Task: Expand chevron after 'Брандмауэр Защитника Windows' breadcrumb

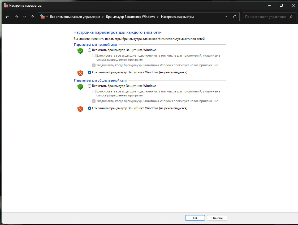Action: coord(158,17)
